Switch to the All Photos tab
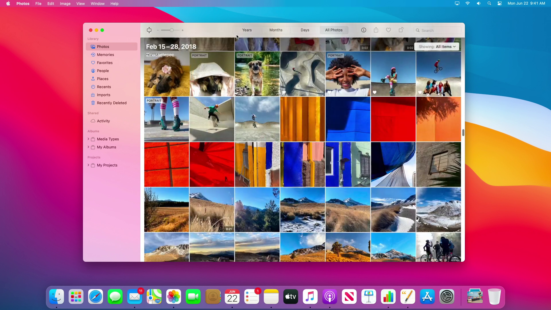The height and width of the screenshot is (310, 551). tap(334, 30)
